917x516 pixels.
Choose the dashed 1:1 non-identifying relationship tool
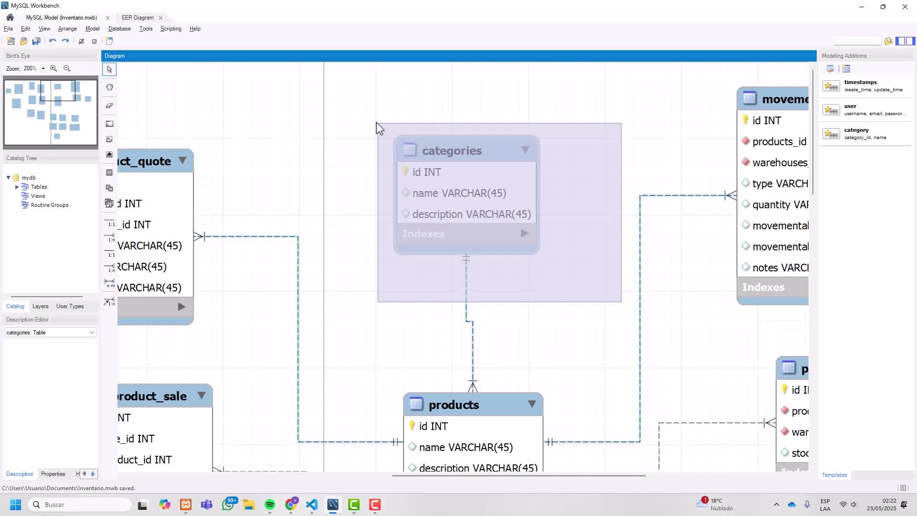coord(109,223)
